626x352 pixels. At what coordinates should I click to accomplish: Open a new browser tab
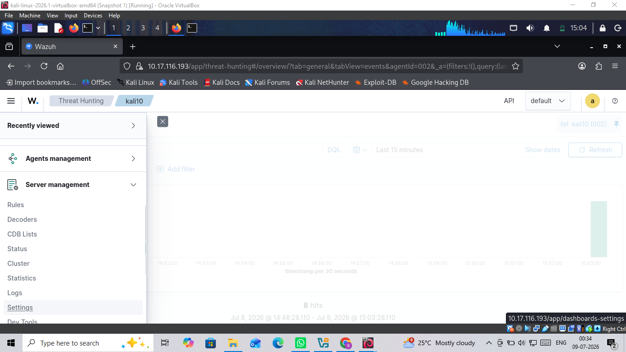[132, 46]
